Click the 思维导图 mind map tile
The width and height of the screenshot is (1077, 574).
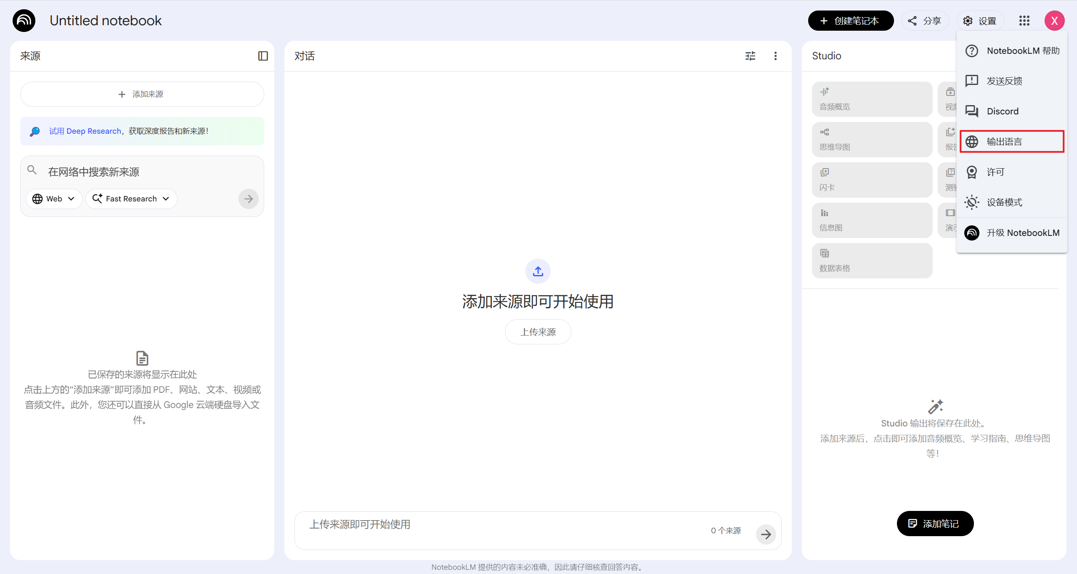coord(872,140)
